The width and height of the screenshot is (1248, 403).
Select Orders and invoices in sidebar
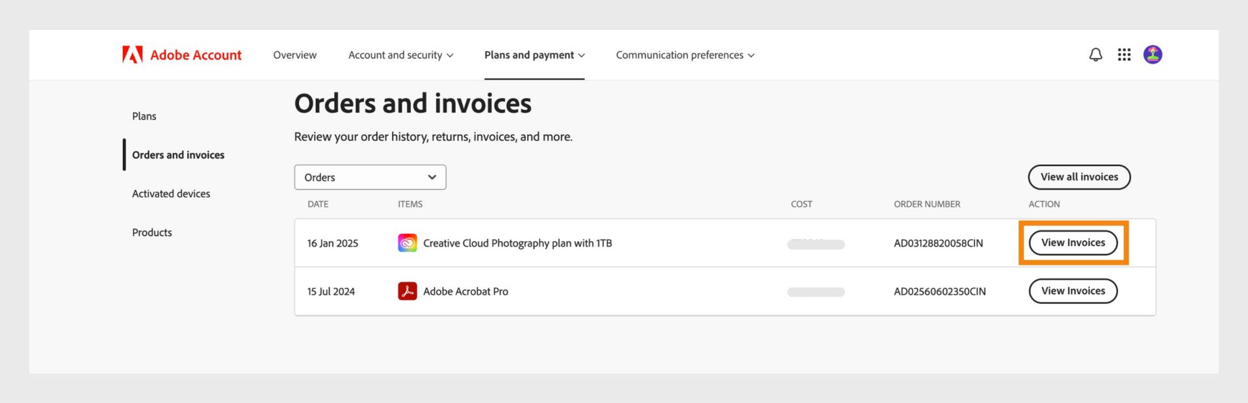[x=178, y=155]
